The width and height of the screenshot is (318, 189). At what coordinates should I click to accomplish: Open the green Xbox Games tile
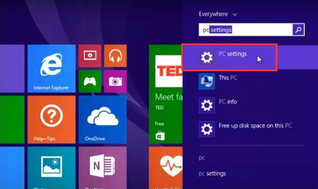coord(90,81)
